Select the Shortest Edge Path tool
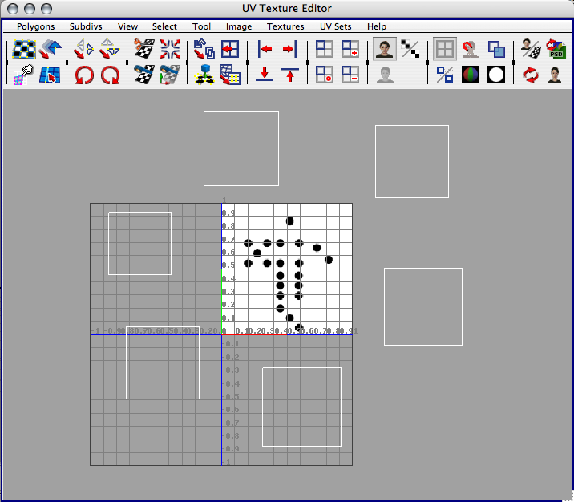 (51, 75)
